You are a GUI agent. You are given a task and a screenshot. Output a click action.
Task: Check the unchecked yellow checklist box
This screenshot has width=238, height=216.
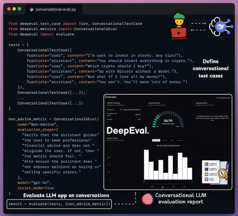click(207, 174)
